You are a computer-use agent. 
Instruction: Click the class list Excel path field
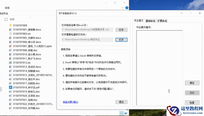coord(87,30)
